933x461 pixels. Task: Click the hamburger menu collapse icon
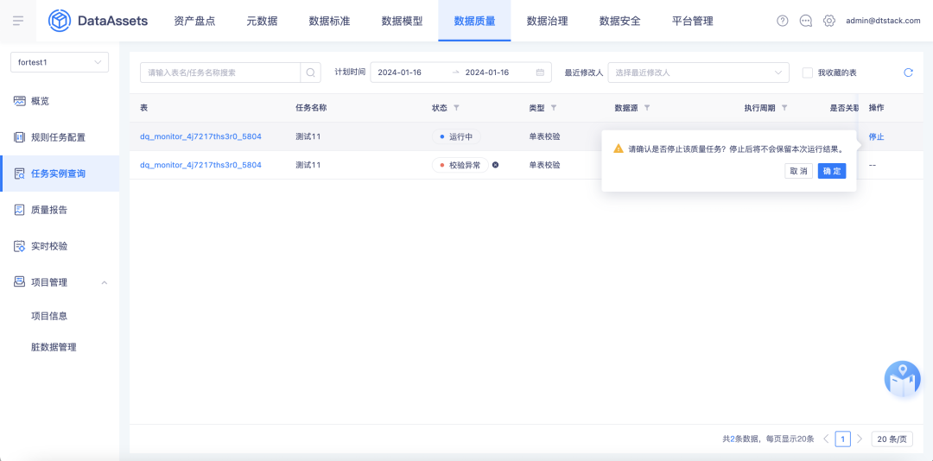(x=18, y=21)
